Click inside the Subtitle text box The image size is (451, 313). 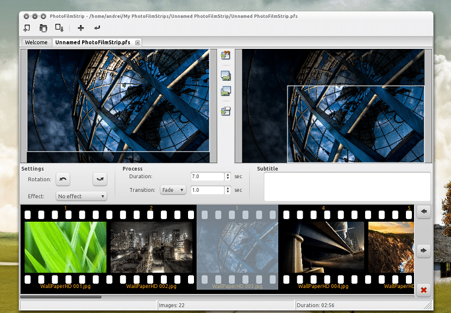click(x=347, y=186)
